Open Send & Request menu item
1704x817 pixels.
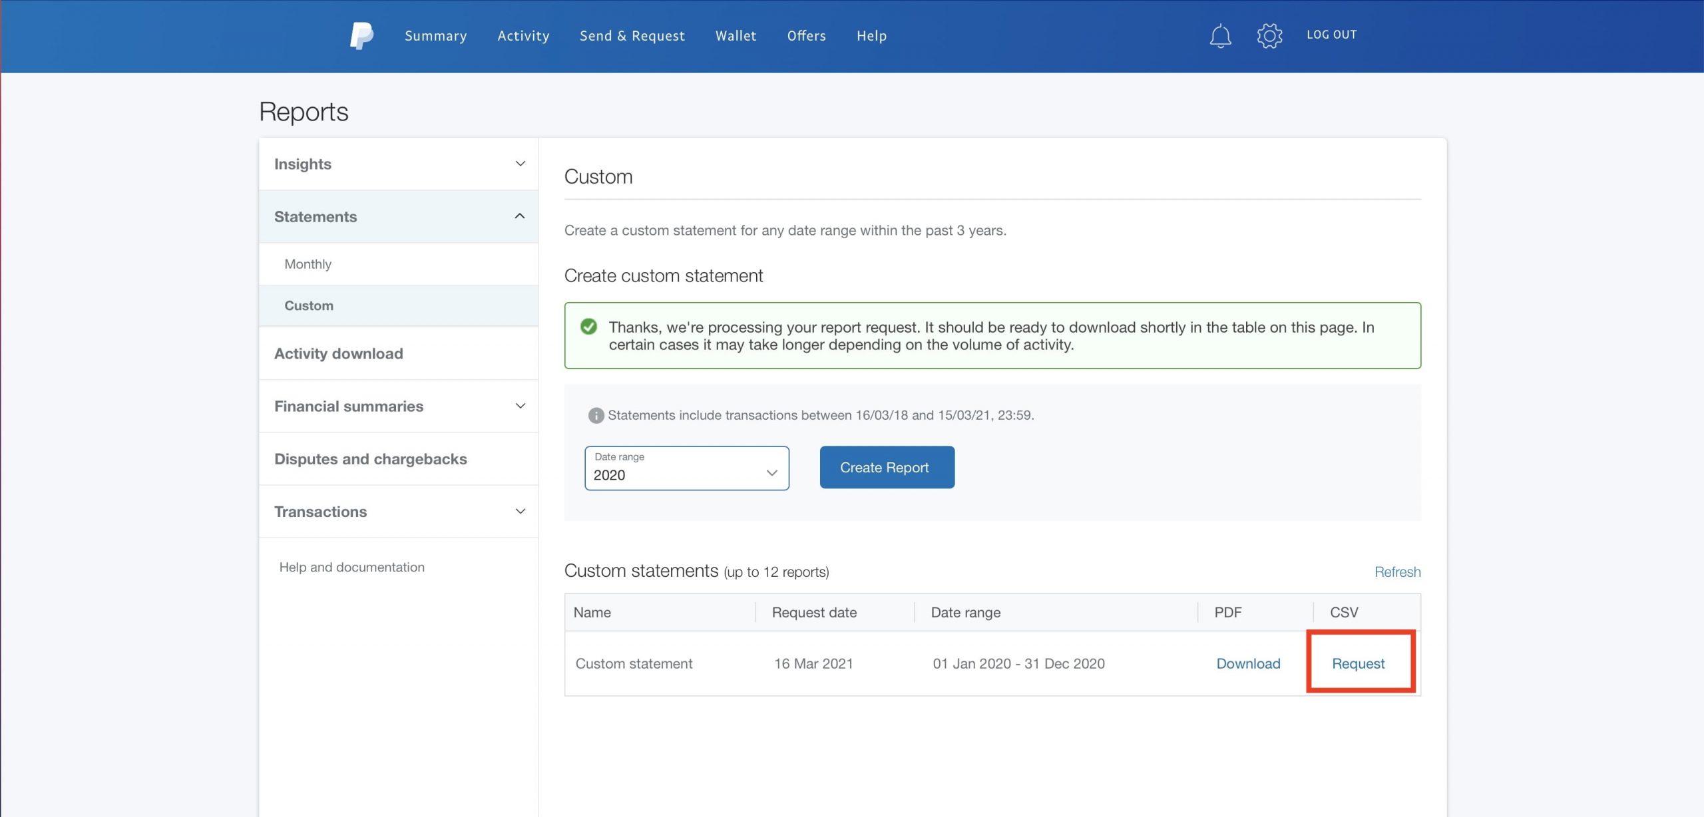[632, 36]
